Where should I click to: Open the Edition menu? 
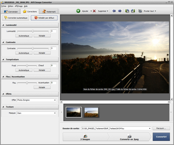click(11, 6)
